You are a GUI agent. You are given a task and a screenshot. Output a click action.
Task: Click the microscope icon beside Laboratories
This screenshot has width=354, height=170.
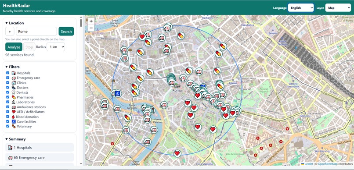pyautogui.click(x=14, y=102)
